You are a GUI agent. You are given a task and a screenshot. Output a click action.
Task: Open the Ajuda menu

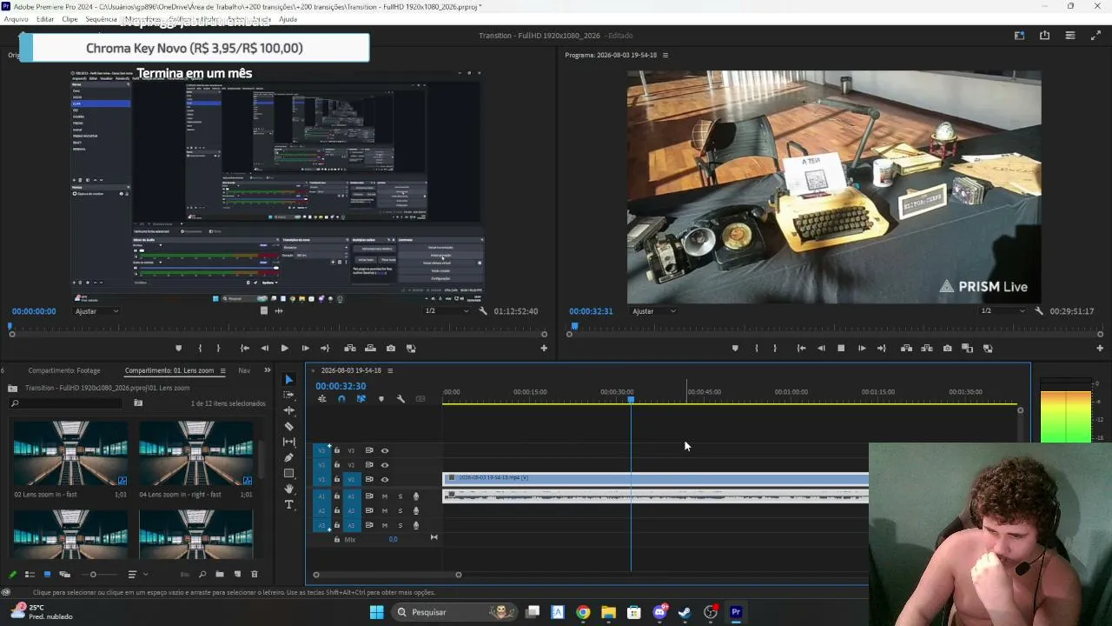click(x=288, y=19)
